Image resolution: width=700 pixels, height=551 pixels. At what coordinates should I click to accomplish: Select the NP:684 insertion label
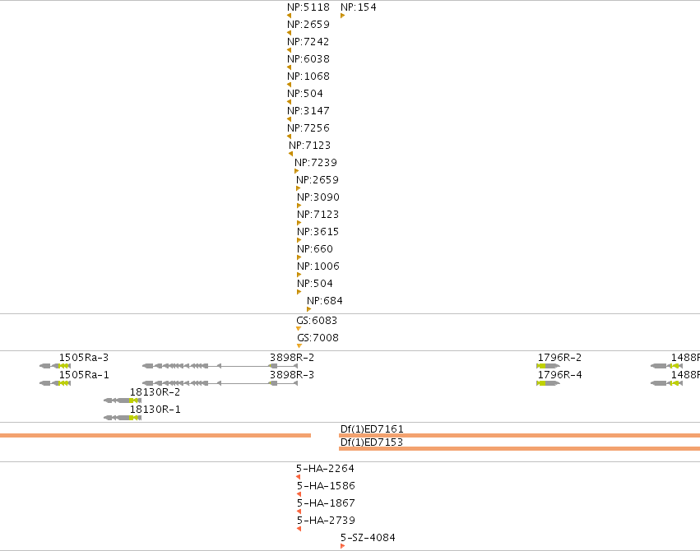[x=325, y=301]
